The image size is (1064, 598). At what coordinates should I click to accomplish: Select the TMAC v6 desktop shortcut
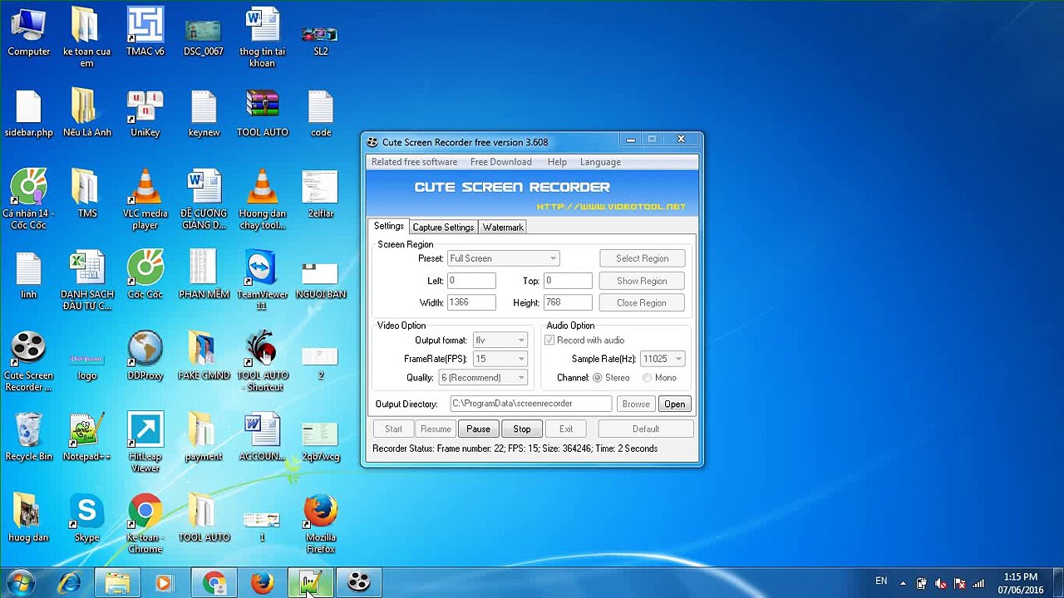click(x=145, y=33)
